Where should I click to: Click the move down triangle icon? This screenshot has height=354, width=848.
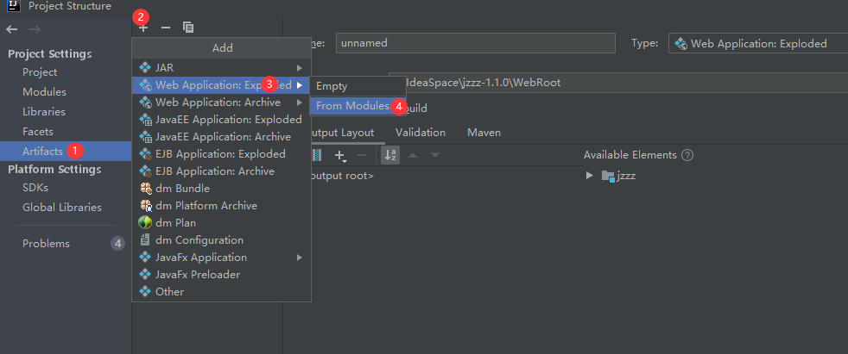(x=435, y=155)
